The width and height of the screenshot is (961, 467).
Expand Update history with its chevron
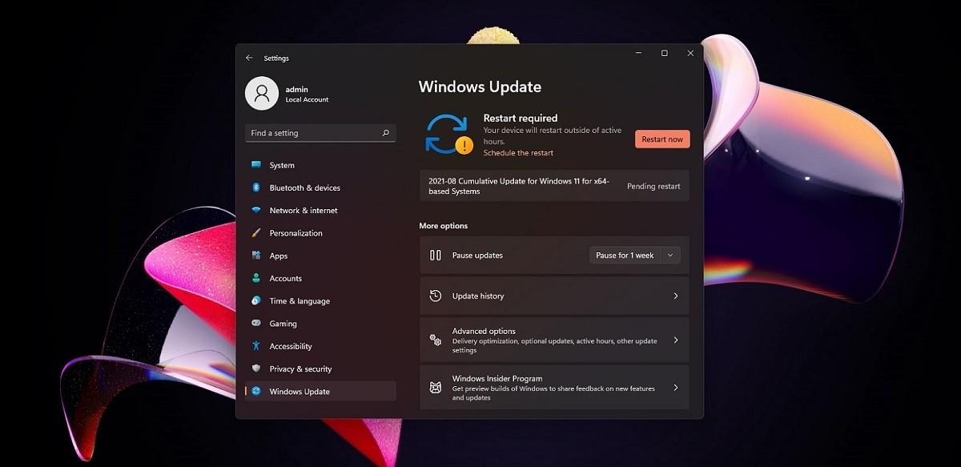tap(676, 296)
